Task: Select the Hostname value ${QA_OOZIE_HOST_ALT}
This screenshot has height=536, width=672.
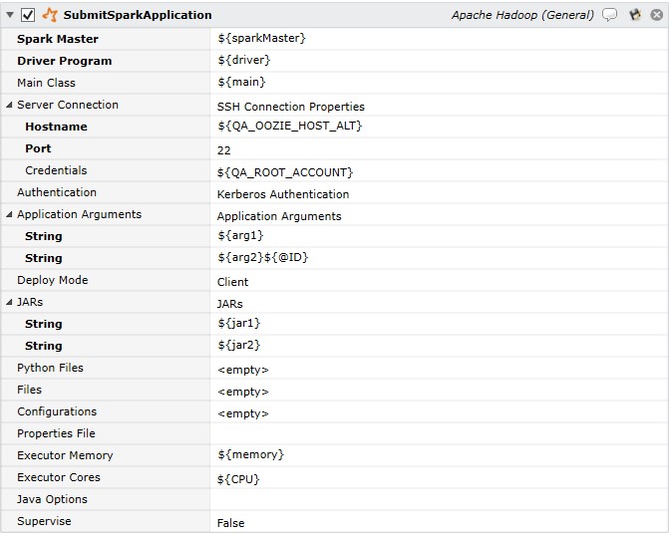Action: (x=290, y=126)
